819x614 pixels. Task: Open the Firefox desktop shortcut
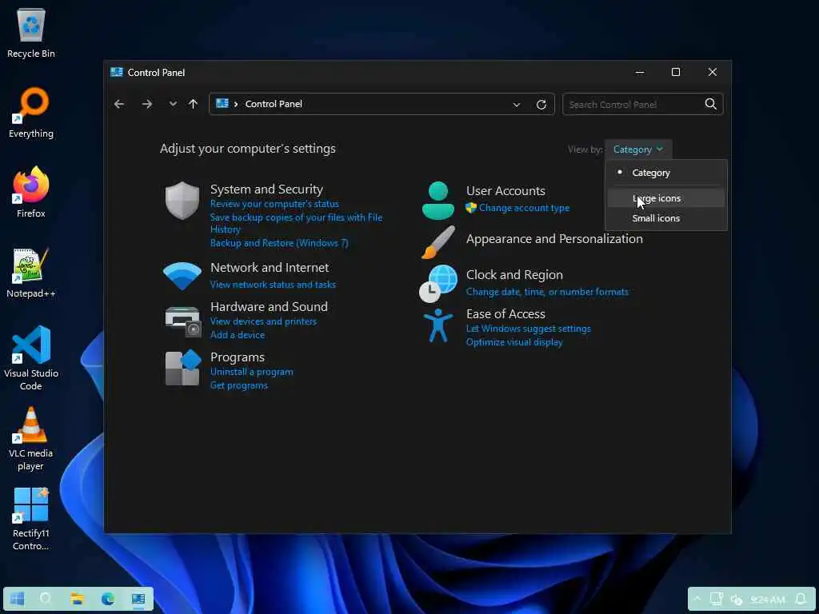pyautogui.click(x=31, y=192)
